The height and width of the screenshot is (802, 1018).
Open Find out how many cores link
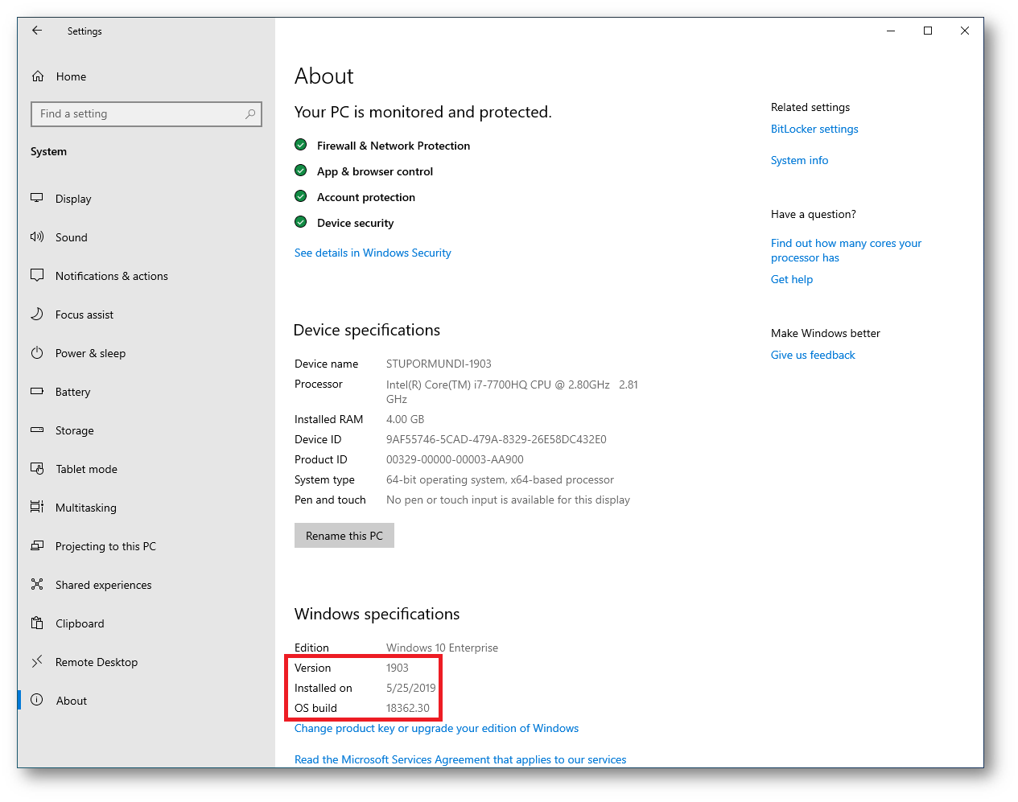point(846,250)
